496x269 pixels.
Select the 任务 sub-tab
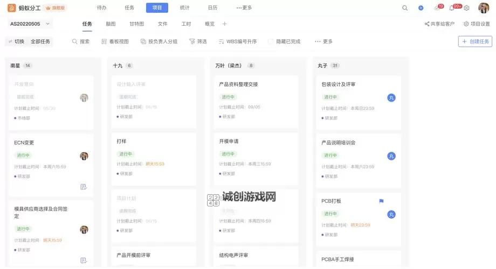coord(87,24)
